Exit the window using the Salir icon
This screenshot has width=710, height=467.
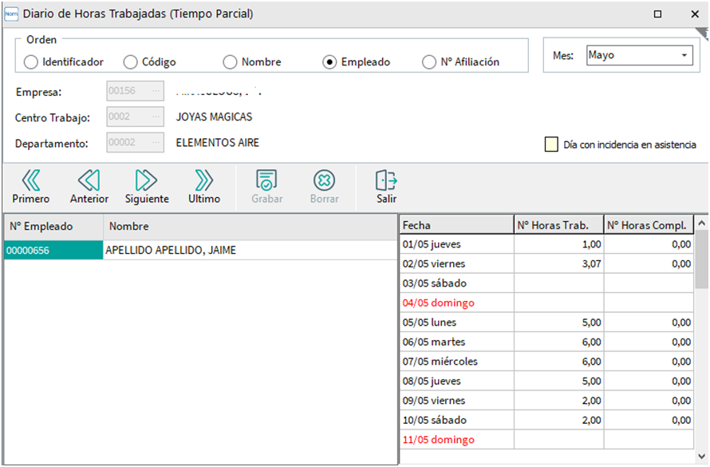click(x=386, y=180)
